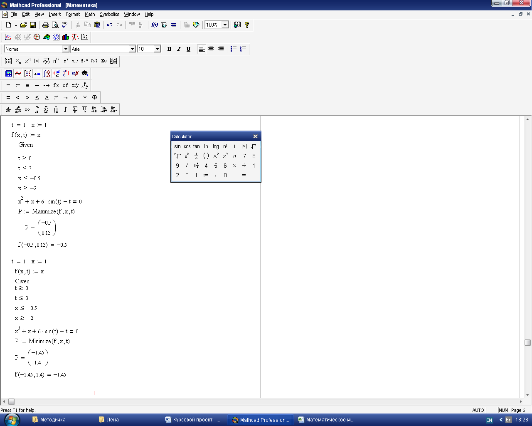532x426 pixels.
Task: Open a file with the Open icon
Action: pyautogui.click(x=24, y=25)
